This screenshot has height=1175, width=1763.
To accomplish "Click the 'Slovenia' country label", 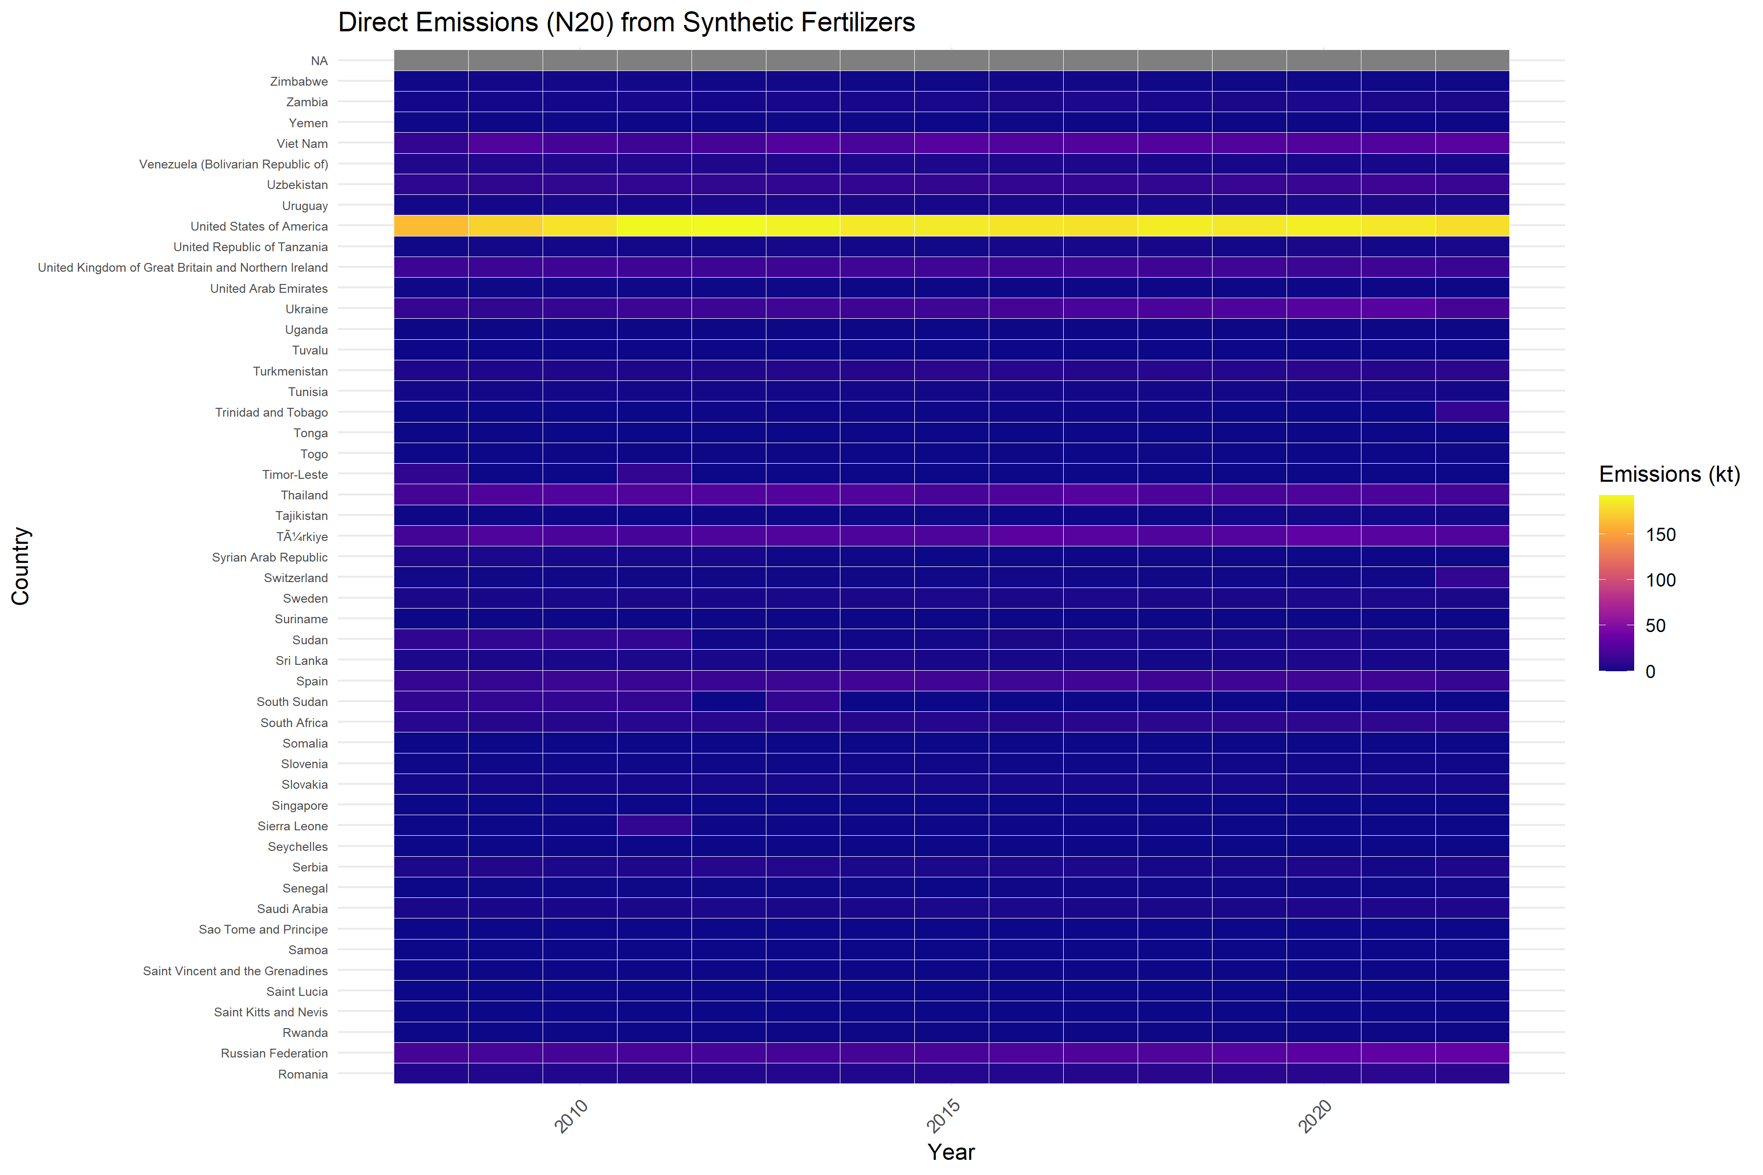I will point(304,764).
